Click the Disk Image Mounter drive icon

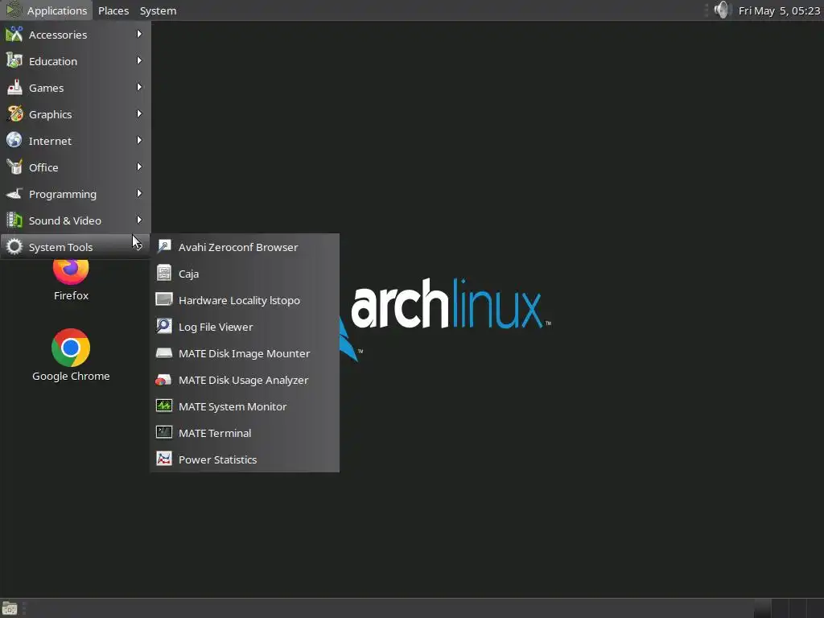[x=164, y=352]
